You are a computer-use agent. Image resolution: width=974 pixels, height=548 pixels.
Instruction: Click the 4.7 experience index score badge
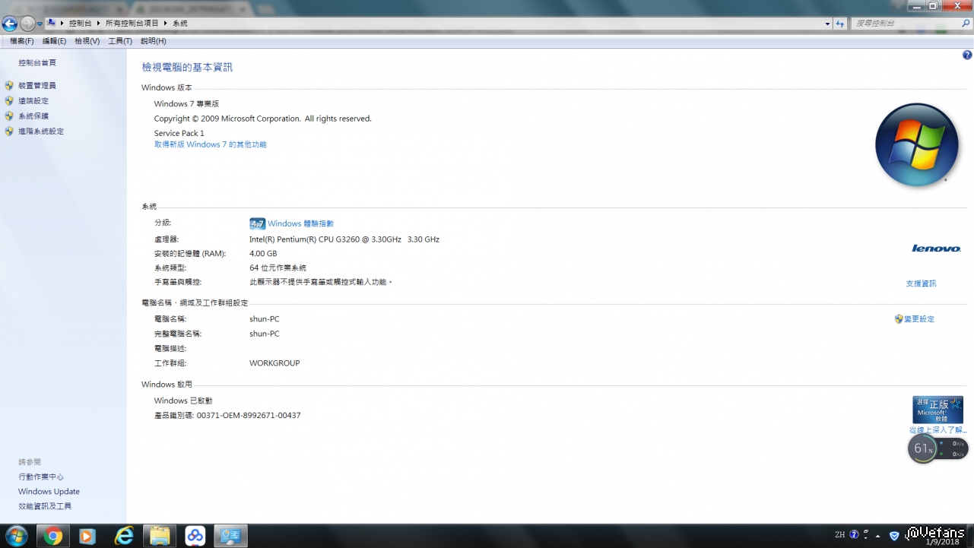click(257, 223)
